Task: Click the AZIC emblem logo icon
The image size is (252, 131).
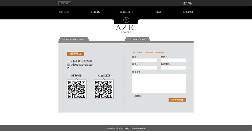Action: click(x=126, y=20)
